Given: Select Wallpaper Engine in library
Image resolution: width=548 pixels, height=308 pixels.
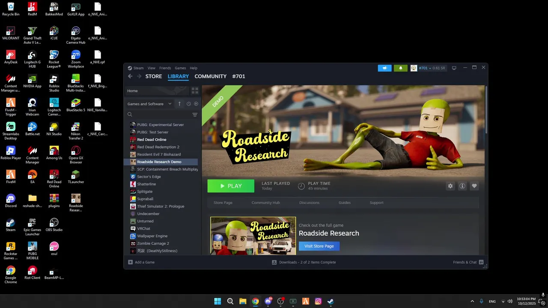Looking at the screenshot, I should click(152, 236).
